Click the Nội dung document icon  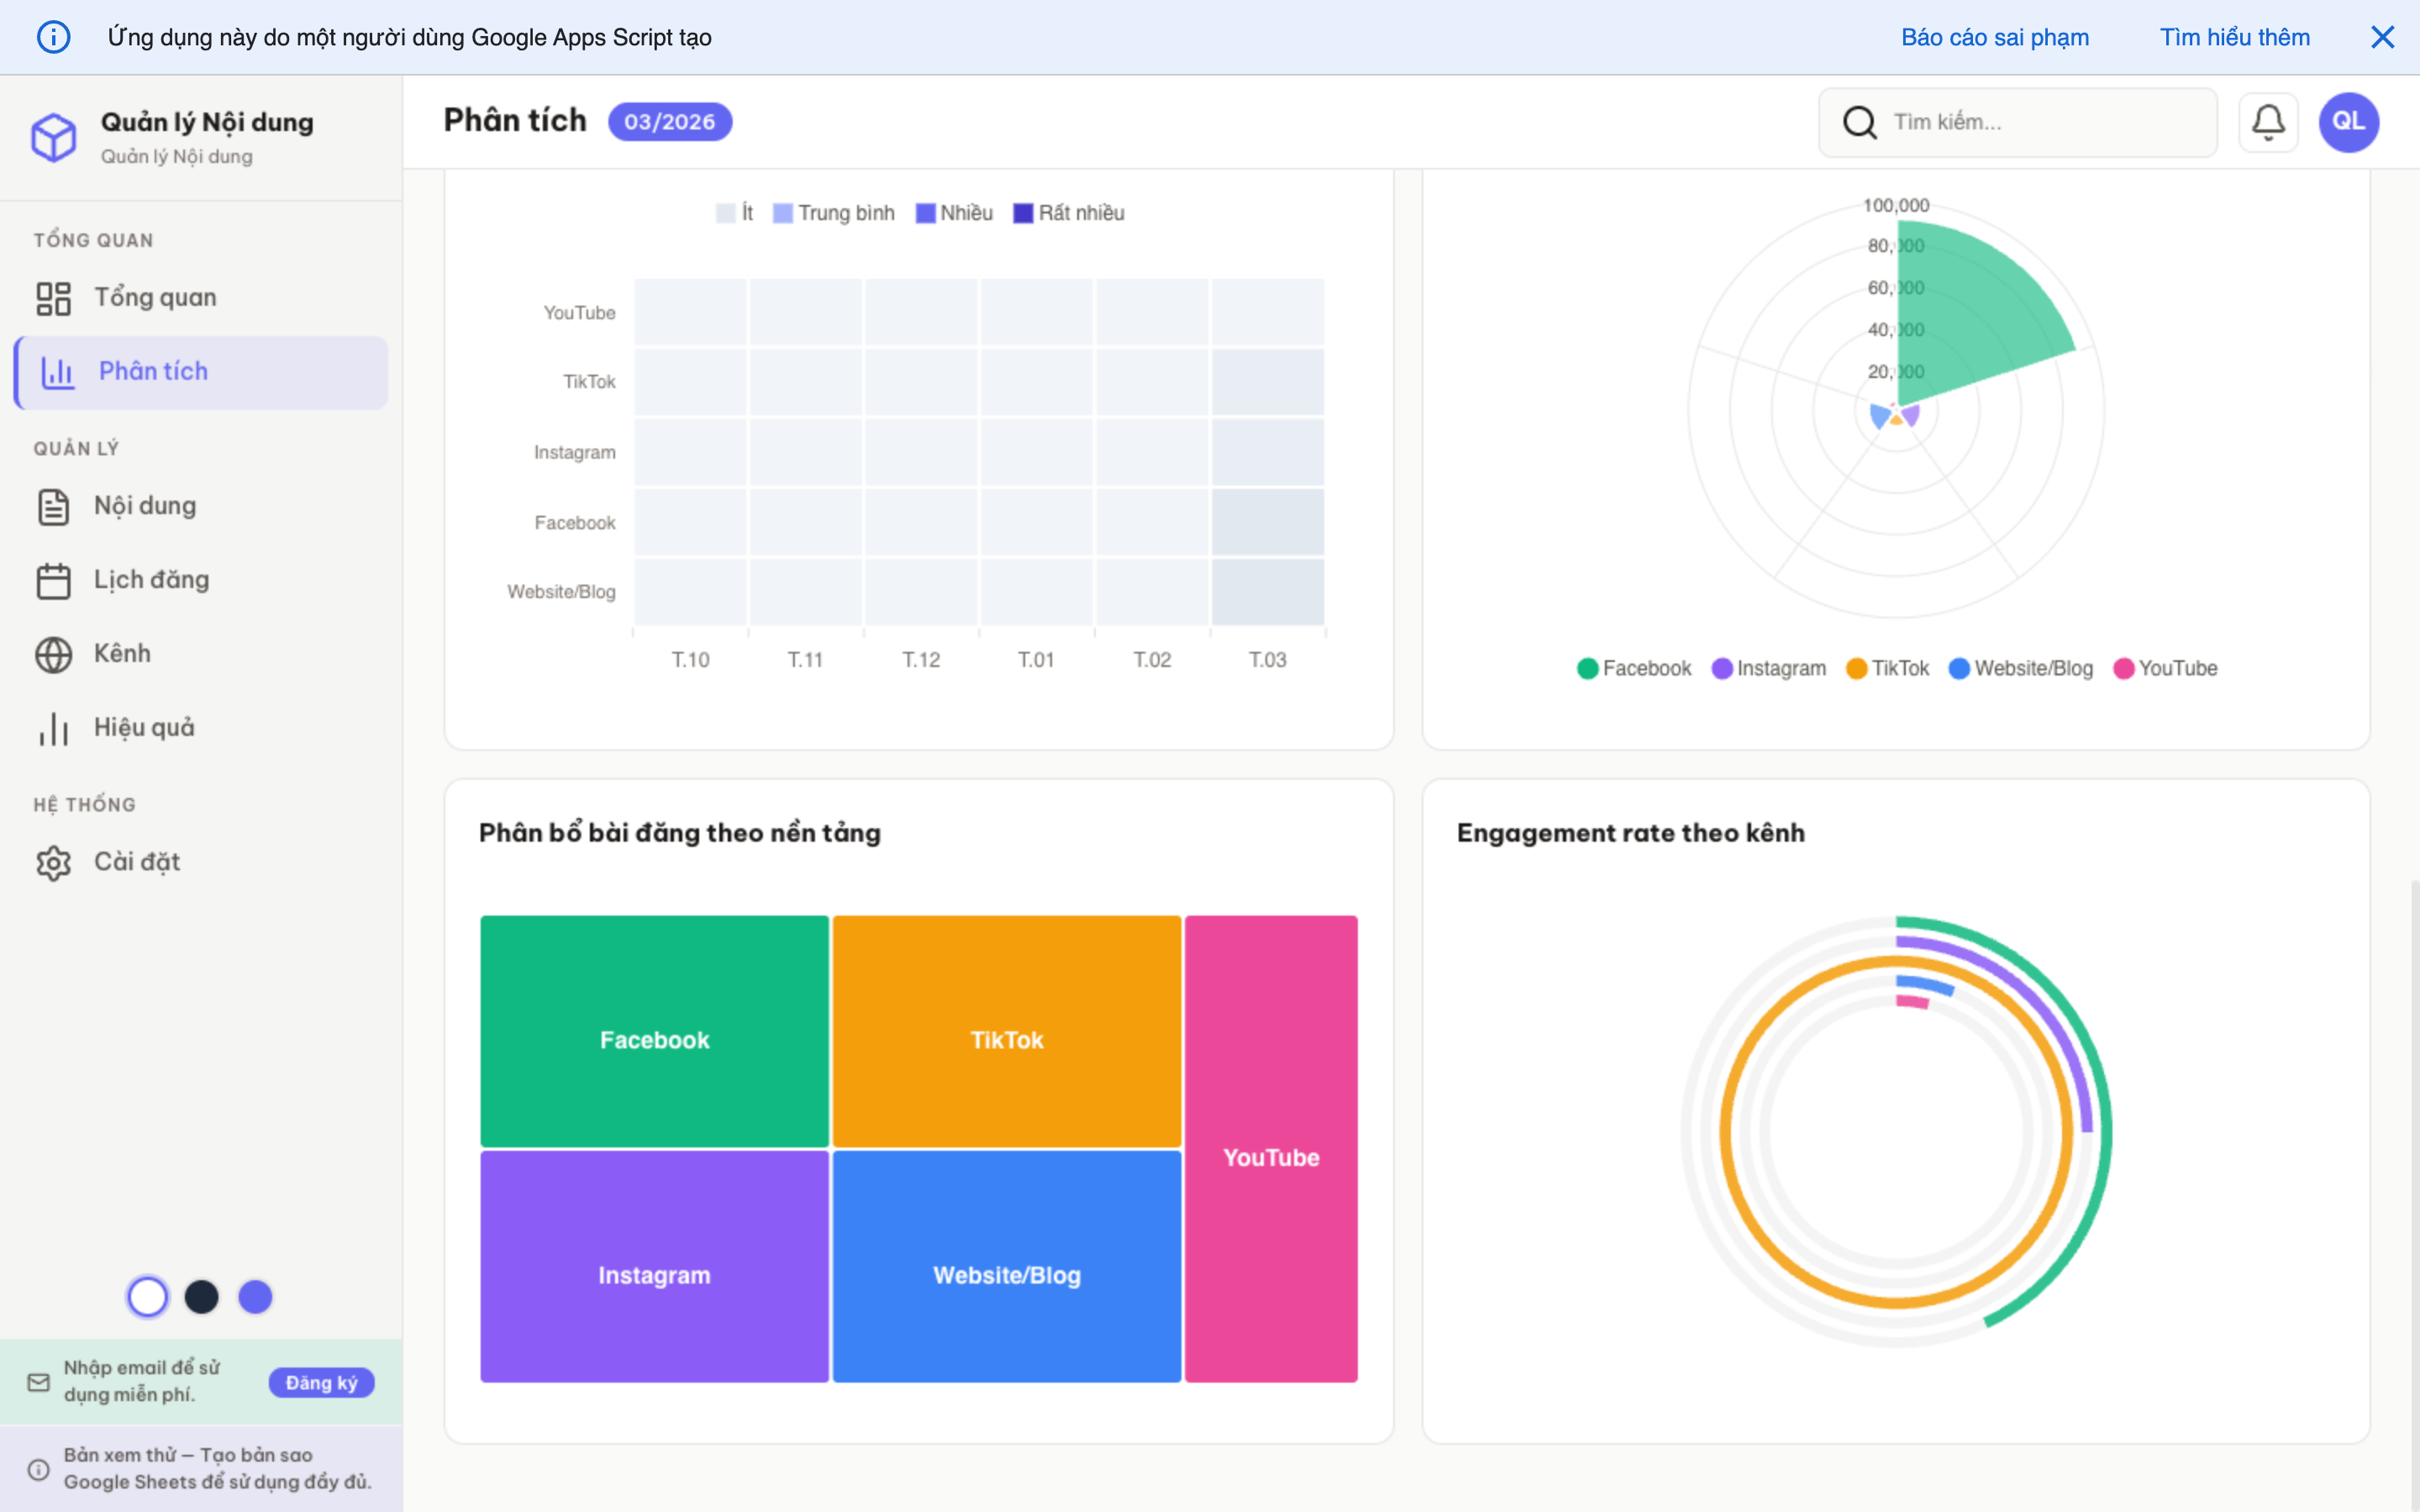tap(54, 506)
